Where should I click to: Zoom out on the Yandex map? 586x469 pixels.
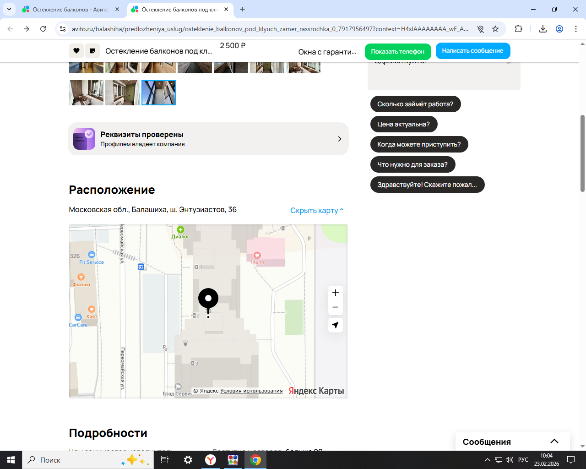click(x=336, y=307)
